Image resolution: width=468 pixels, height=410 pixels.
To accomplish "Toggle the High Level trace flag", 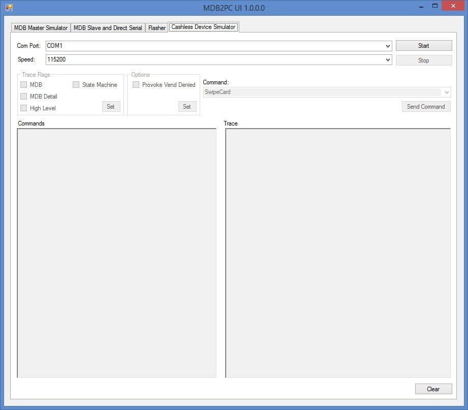I will pos(23,108).
